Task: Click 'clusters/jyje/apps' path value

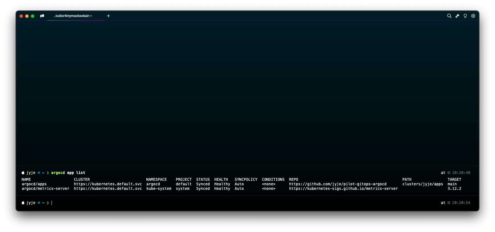Action: [x=423, y=184]
